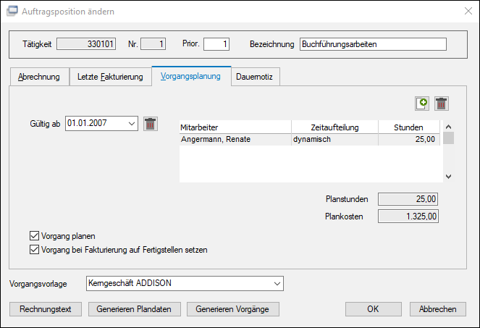The image size is (480, 328).
Task: Click the trash icon above the employee table
Action: [x=441, y=104]
